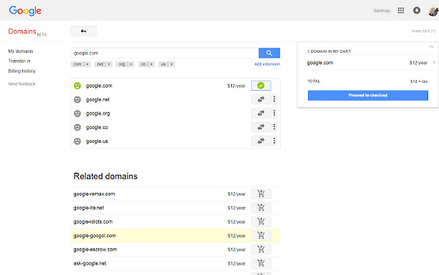Add ask-google.net to cart
Viewport: 439px width, 275px height.
(261, 263)
